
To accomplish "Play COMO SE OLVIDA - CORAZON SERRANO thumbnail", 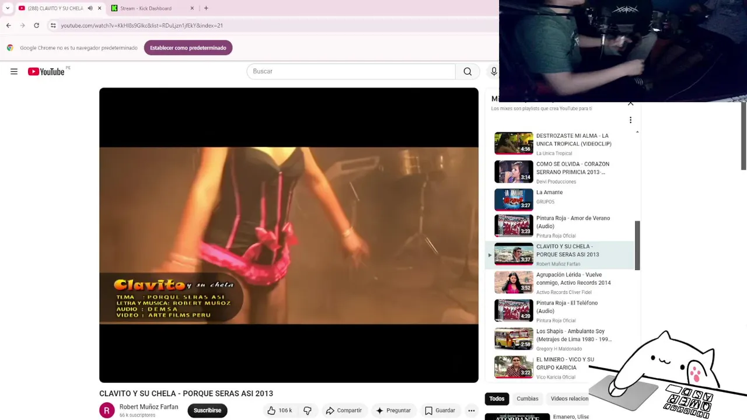I will (514, 171).
